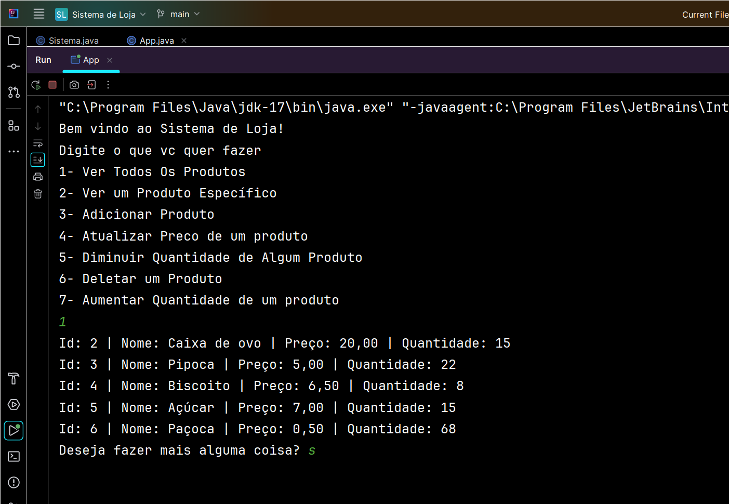The image size is (729, 504).
Task: Click the Pipoca product row
Action: tap(257, 365)
